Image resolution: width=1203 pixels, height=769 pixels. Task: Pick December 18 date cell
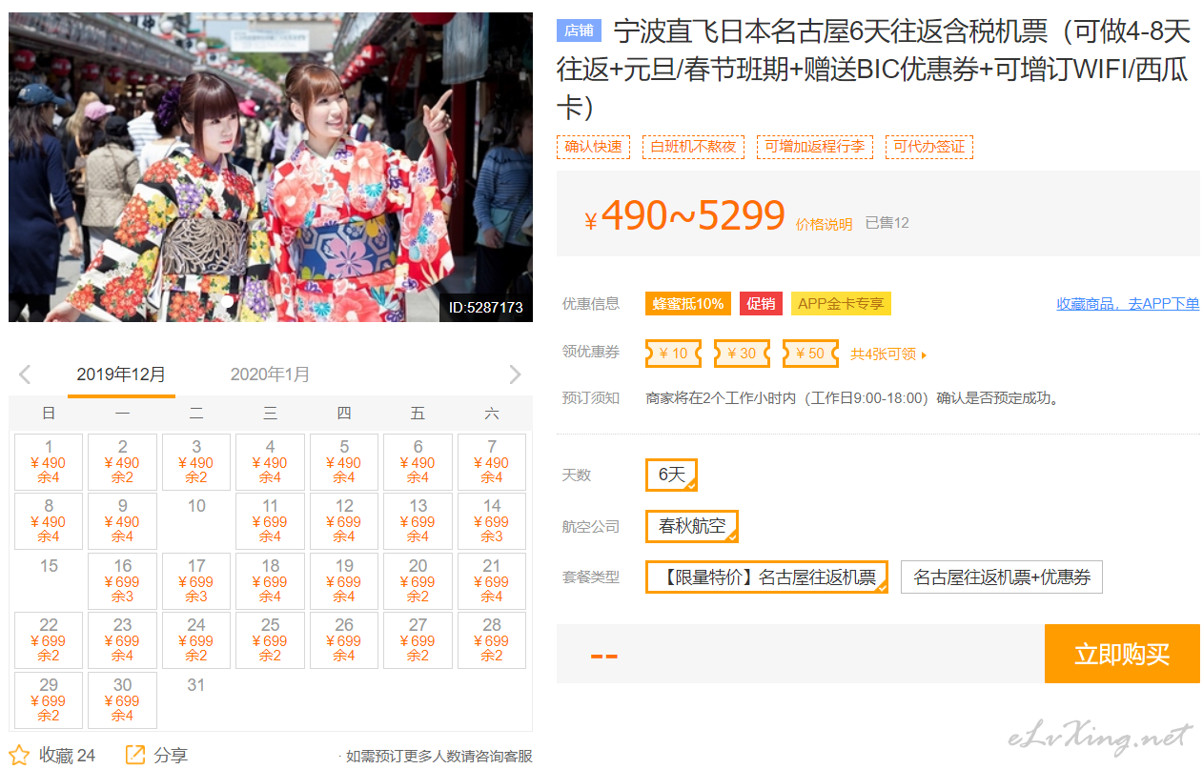click(270, 581)
